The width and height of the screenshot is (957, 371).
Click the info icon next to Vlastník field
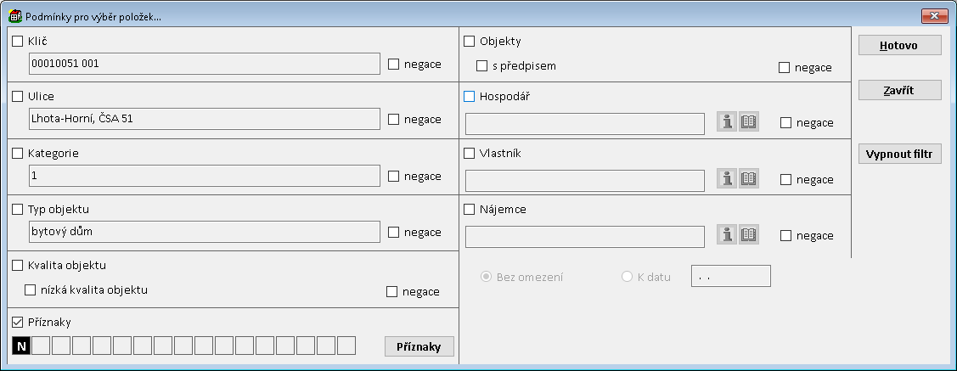(727, 179)
